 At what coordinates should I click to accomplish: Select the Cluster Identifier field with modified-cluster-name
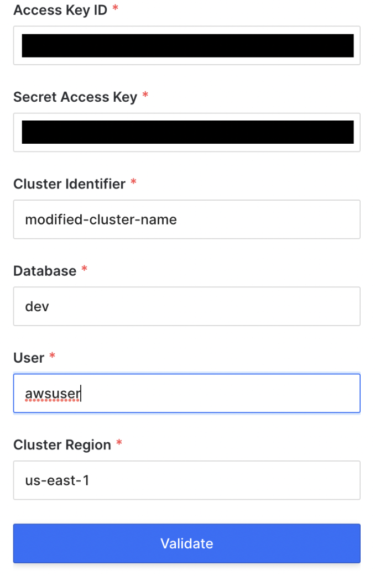point(187,219)
